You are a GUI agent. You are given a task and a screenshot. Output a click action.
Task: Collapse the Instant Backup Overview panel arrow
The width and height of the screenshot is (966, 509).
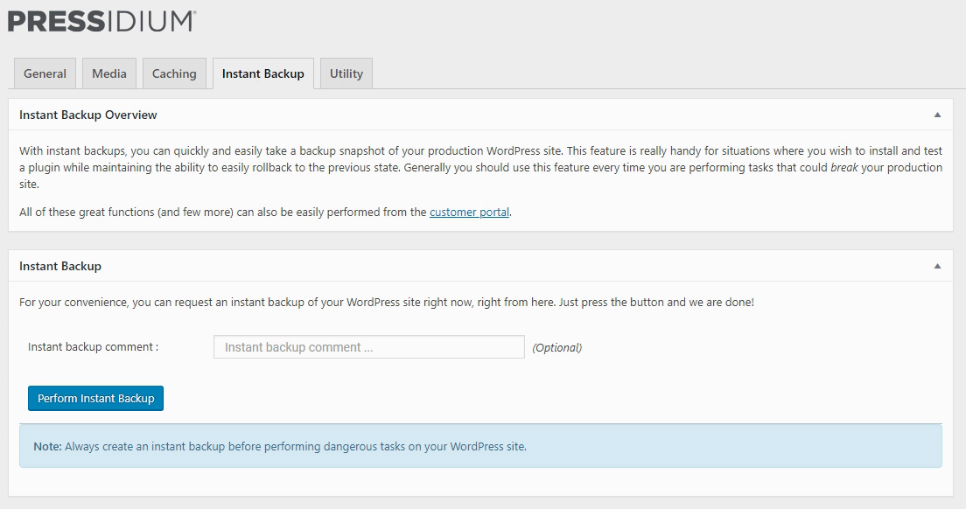tap(937, 115)
